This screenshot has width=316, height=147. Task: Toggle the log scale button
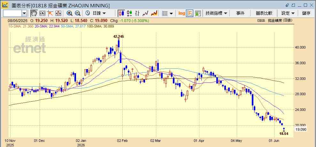pos(181,13)
